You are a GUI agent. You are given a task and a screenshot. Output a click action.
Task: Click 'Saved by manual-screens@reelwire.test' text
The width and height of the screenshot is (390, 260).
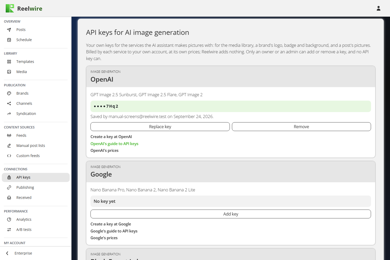pos(128,116)
